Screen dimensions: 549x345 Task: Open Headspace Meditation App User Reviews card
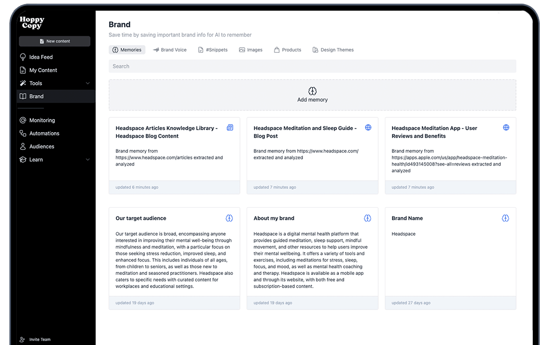click(x=450, y=155)
